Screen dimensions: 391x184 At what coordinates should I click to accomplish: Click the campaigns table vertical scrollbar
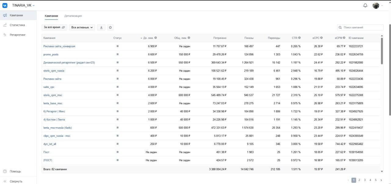[x=382, y=51]
